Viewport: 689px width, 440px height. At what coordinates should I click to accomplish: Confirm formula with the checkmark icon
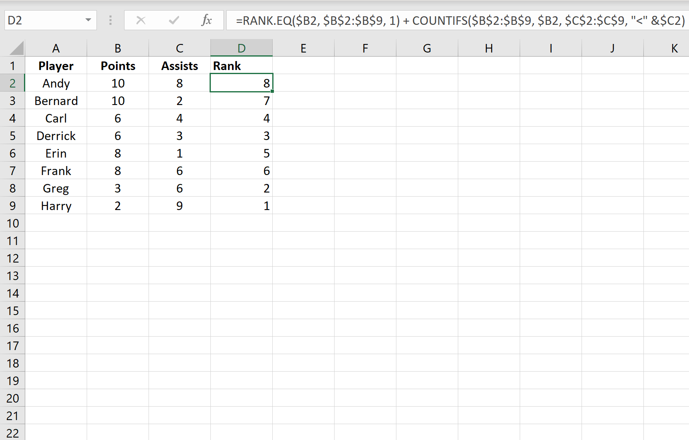(x=174, y=20)
